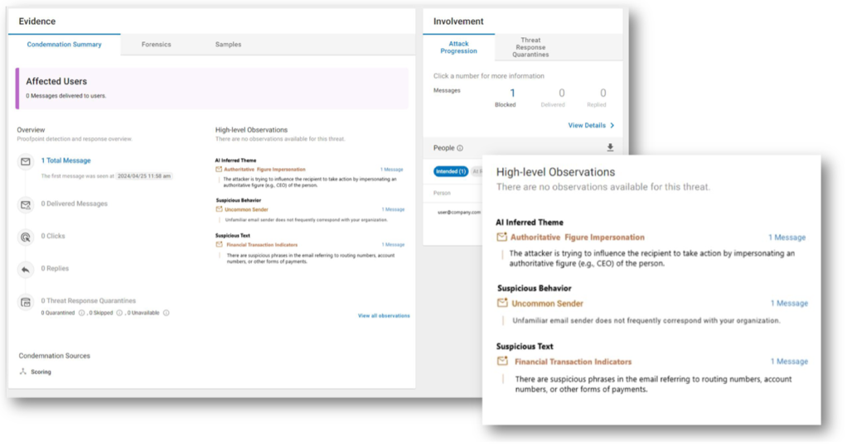
Task: Toggle the Intended (1) filter pill
Action: coord(451,171)
